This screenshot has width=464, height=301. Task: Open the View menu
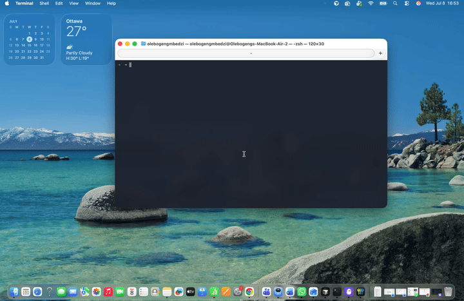tap(73, 3)
